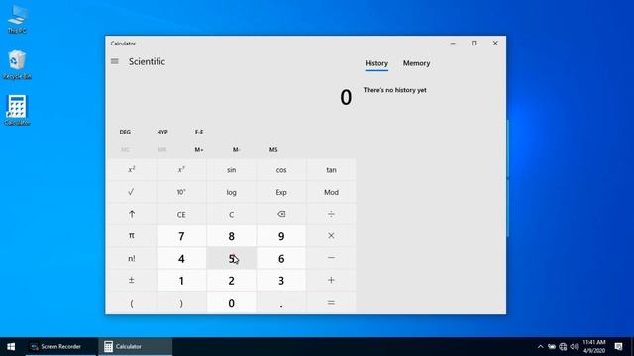This screenshot has height=356, width=634.
Task: Click the x squared button
Action: (x=132, y=170)
